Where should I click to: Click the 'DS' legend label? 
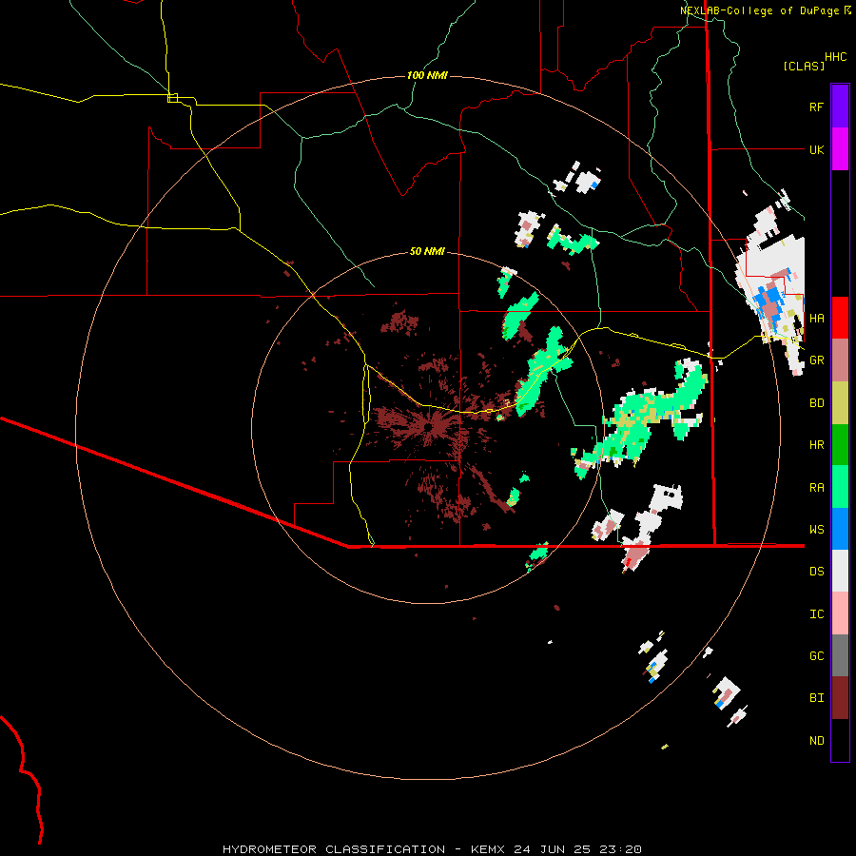click(816, 572)
